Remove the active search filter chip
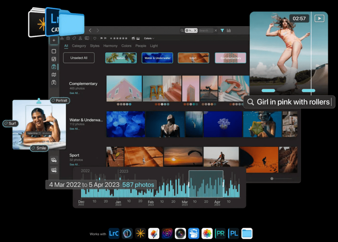Screen dimensions: 338x242 [x=195, y=30]
